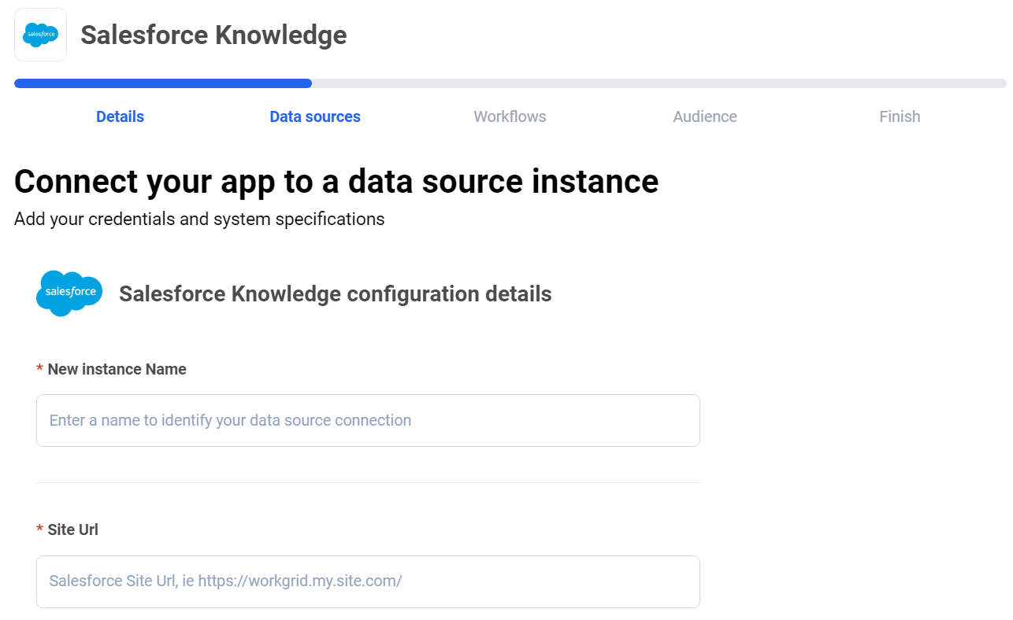Jump to the Finish step
This screenshot has height=620, width=1013.
point(900,116)
